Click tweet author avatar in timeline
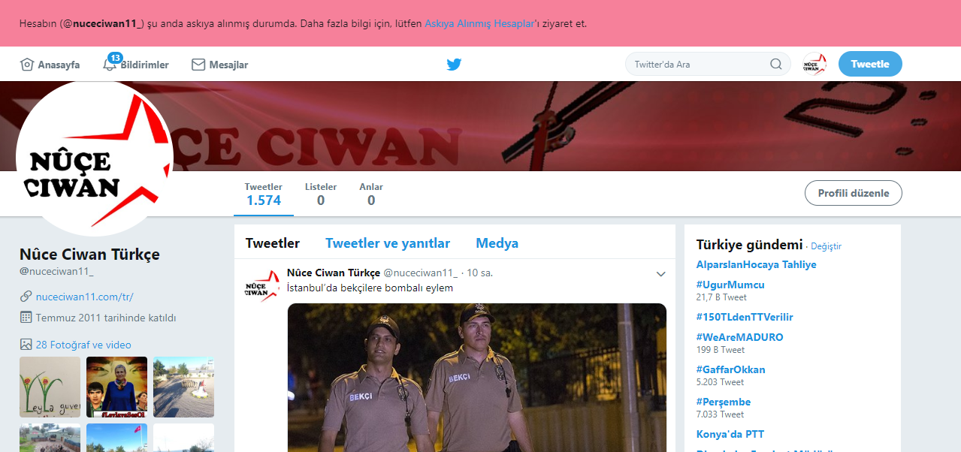The height and width of the screenshot is (452, 961). tap(261, 286)
